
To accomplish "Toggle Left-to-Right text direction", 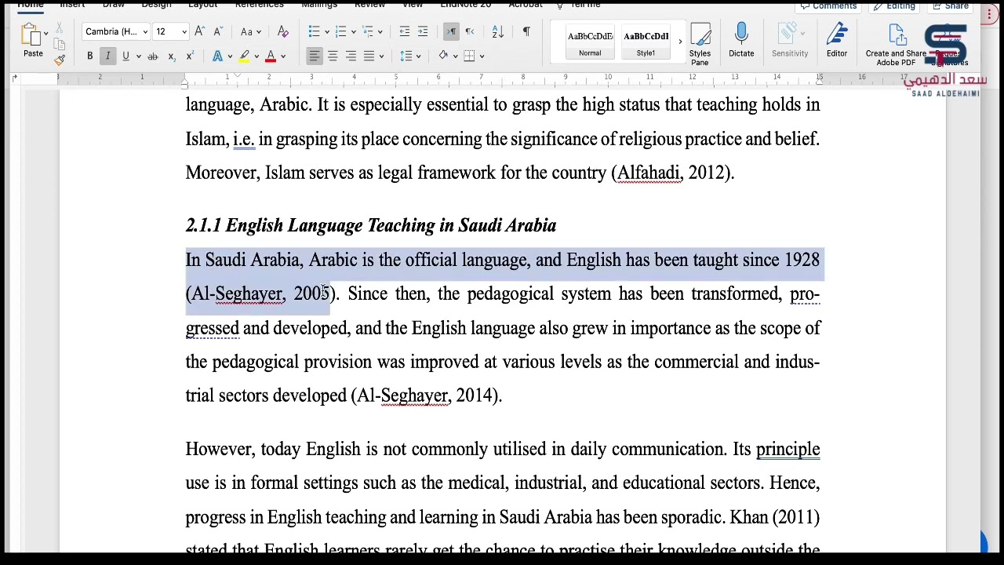I will tap(451, 31).
